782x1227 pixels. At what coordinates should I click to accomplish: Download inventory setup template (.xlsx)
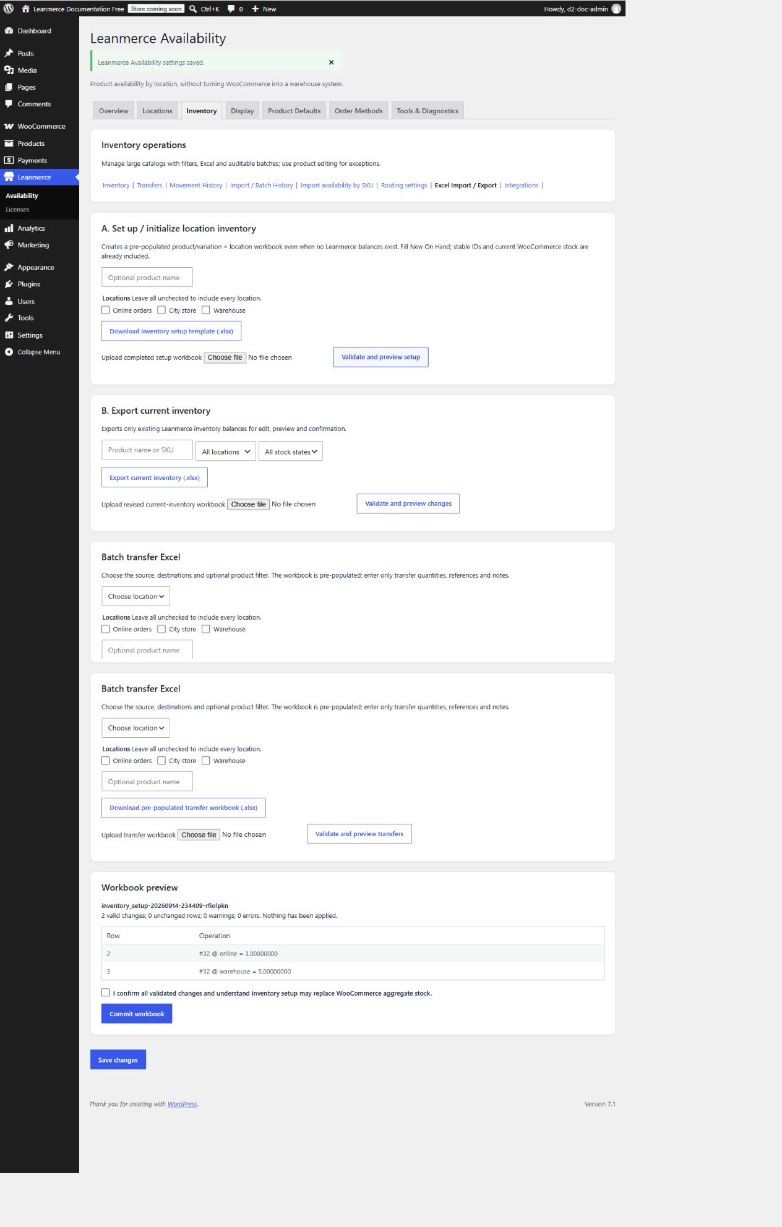[x=171, y=331]
